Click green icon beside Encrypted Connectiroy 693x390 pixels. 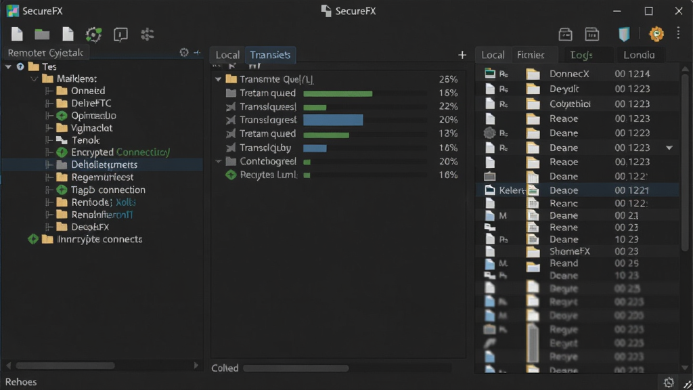62,152
